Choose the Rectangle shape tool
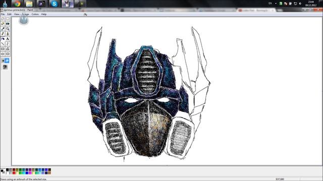Image resolution: width=323 pixels, height=181 pixels. pyautogui.click(x=3, y=49)
